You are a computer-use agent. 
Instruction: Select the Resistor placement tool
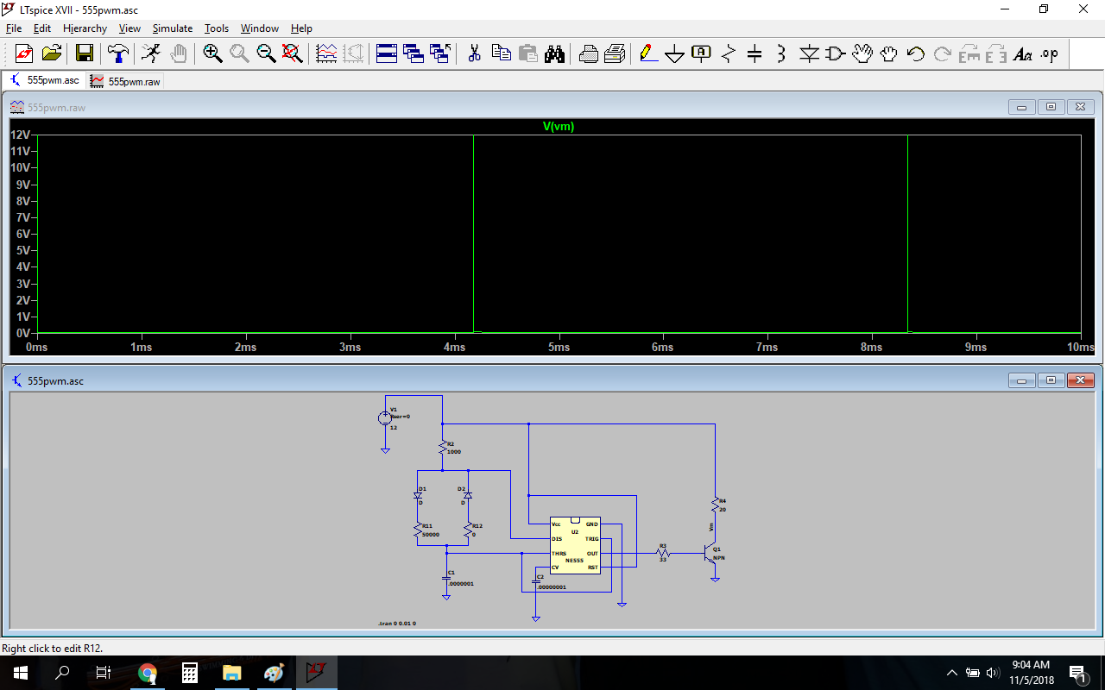(728, 53)
